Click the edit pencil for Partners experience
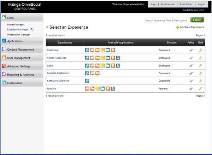Viewport: 212px width, 155px height. tap(200, 89)
